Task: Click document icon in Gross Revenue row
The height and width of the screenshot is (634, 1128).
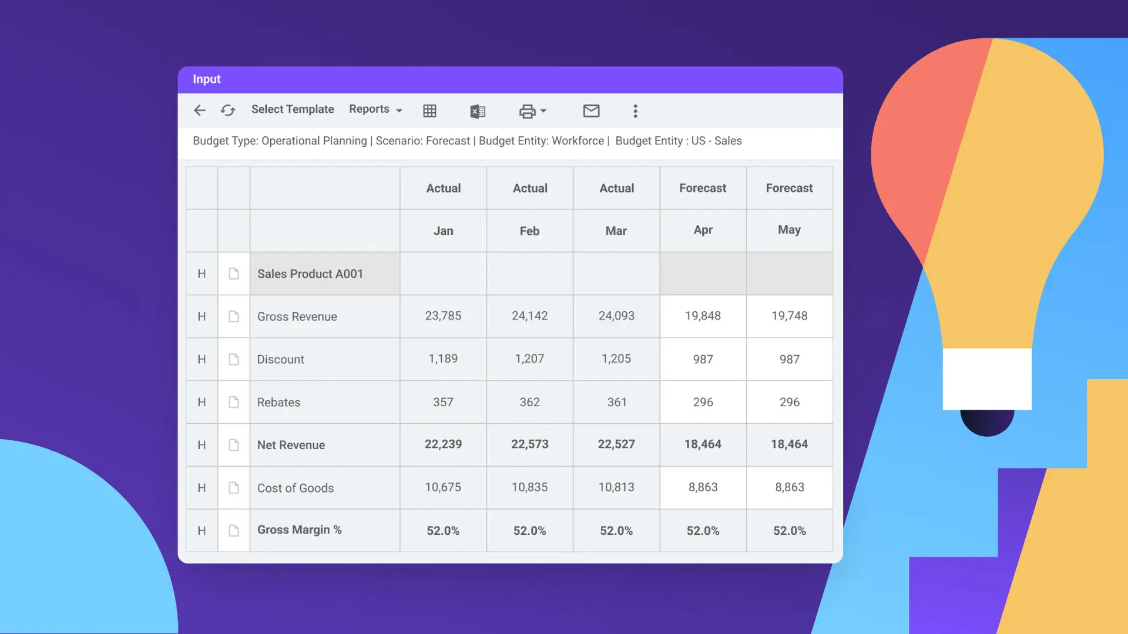Action: pyautogui.click(x=234, y=316)
